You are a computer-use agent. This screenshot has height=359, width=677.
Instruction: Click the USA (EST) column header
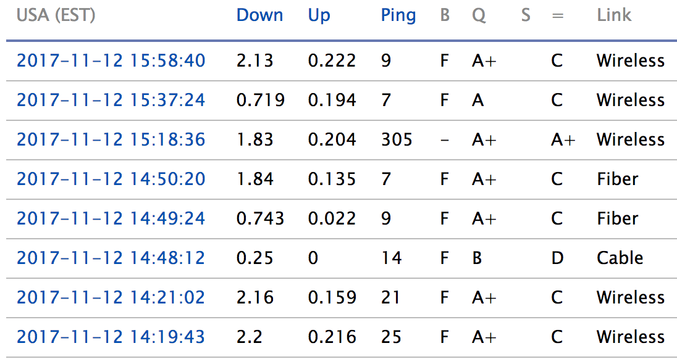coord(56,15)
